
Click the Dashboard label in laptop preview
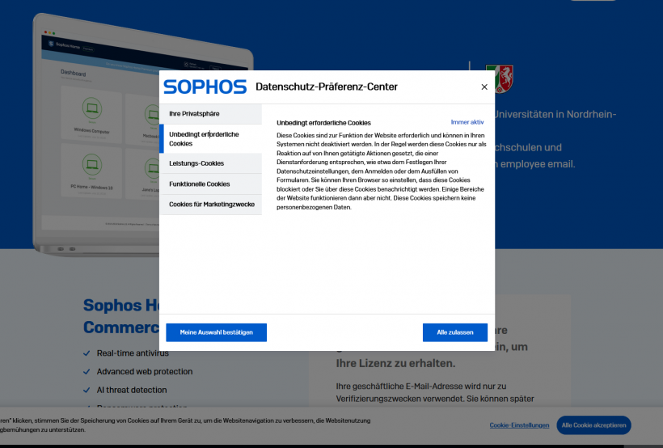tap(73, 74)
